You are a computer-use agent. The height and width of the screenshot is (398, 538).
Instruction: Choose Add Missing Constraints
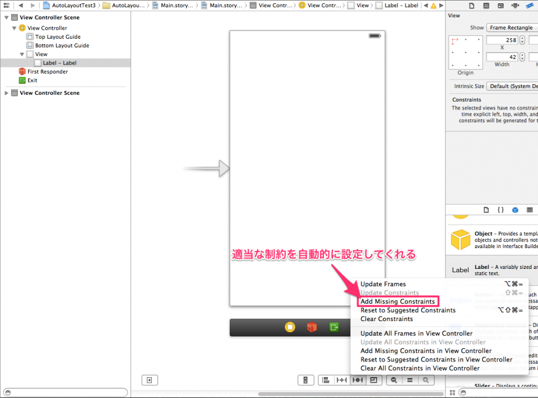(x=439, y=301)
